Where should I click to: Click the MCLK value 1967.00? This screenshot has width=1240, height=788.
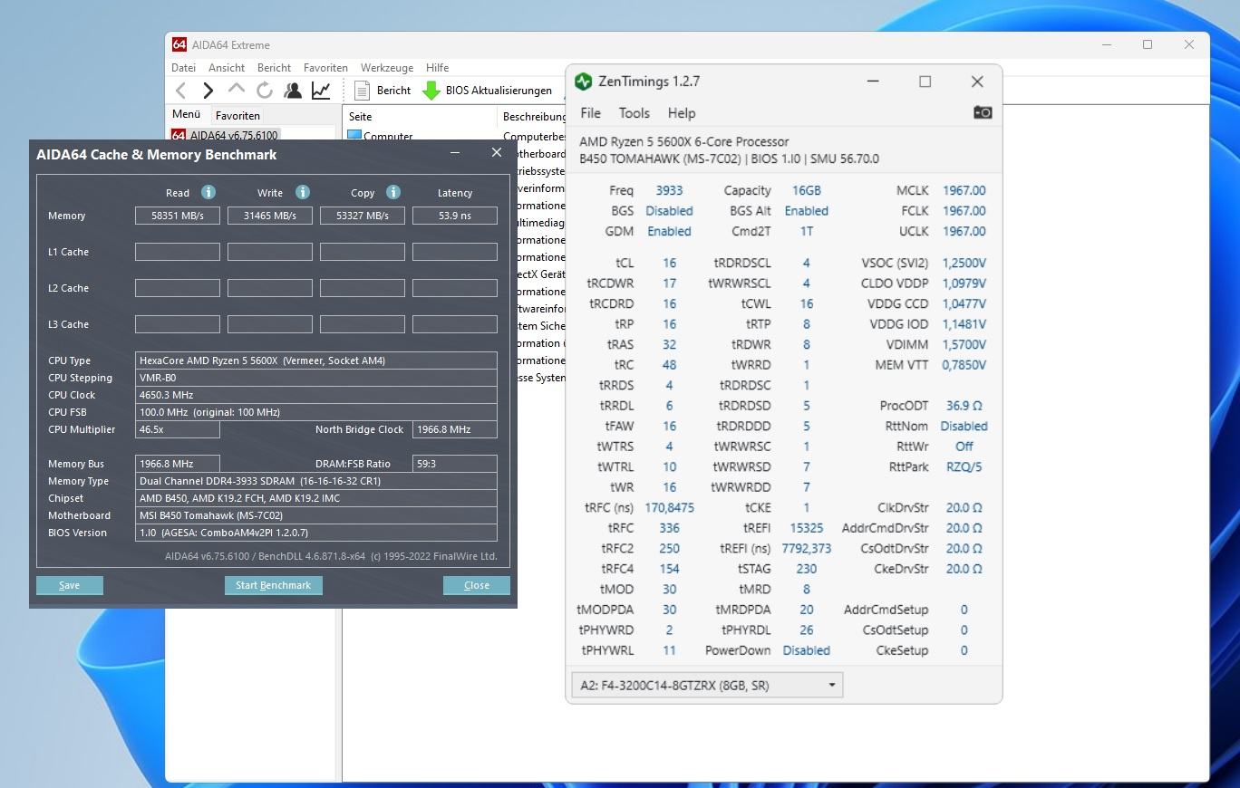tap(964, 190)
